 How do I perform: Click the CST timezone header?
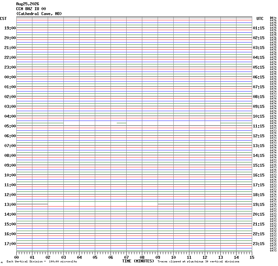click(x=3, y=19)
